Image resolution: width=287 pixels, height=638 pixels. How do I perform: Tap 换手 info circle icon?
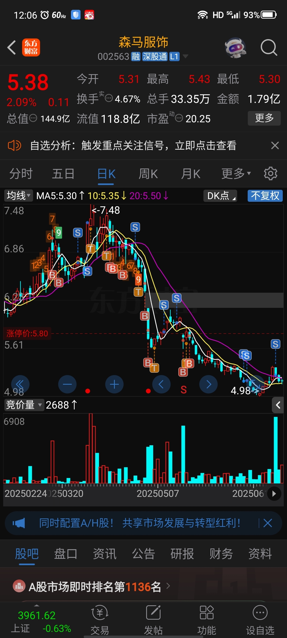[109, 98]
